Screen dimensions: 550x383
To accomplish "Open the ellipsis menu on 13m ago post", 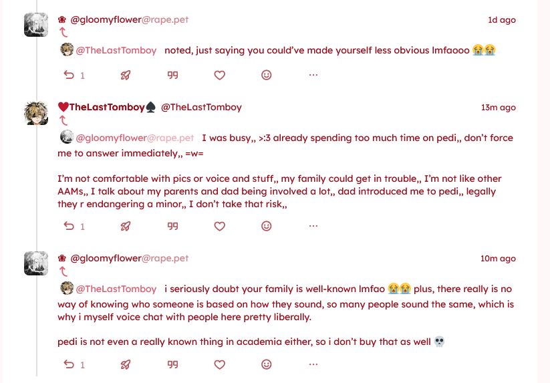I will coord(313,227).
